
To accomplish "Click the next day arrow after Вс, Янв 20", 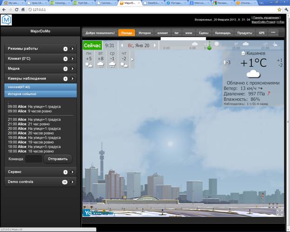I will coord(154,46).
